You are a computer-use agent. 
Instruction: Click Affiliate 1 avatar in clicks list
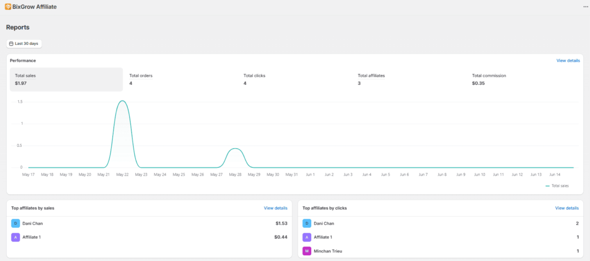click(x=307, y=237)
